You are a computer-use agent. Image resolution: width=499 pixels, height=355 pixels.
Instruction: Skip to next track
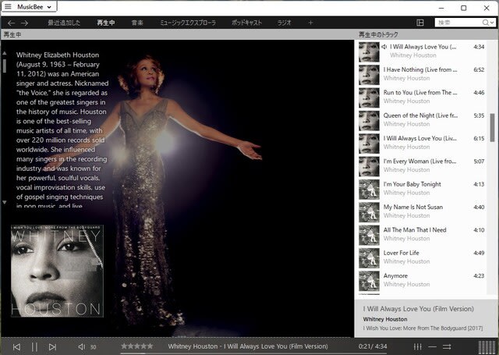(x=52, y=346)
